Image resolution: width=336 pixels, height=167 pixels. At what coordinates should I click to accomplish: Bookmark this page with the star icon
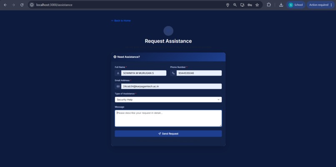[257, 5]
